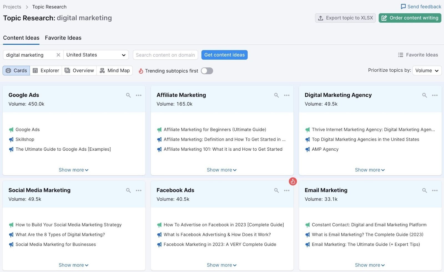Image resolution: width=444 pixels, height=272 pixels.
Task: Click the Search content on domain field
Action: [x=165, y=55]
